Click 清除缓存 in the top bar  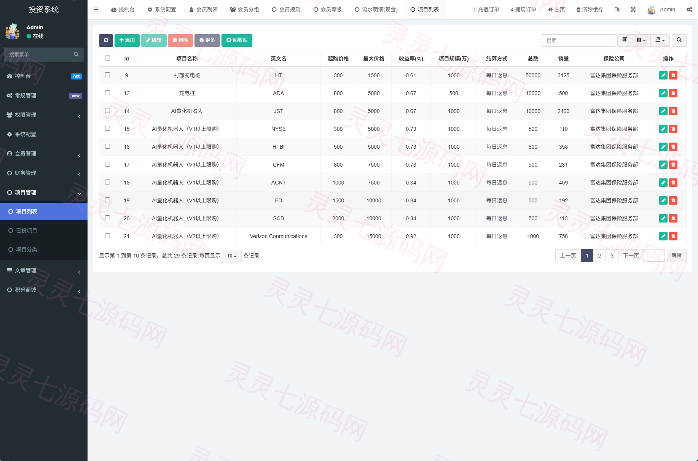click(590, 10)
